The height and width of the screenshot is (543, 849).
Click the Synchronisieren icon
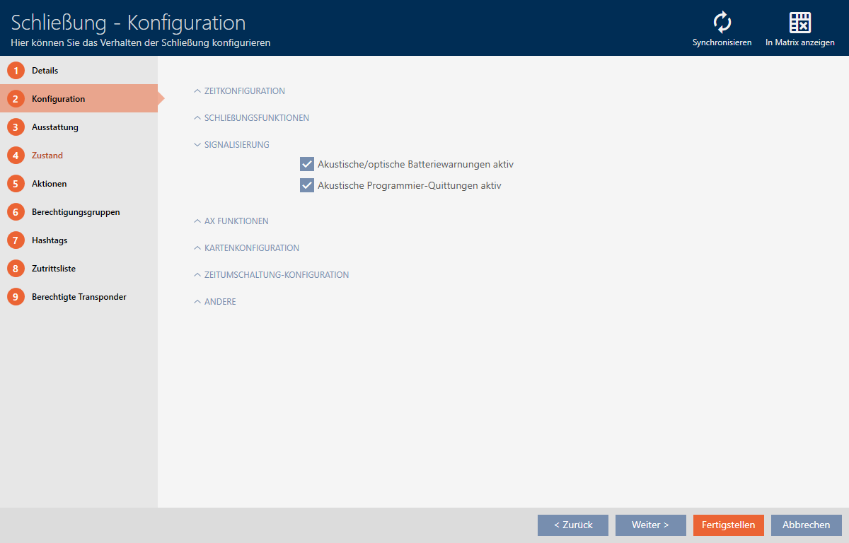(x=722, y=23)
